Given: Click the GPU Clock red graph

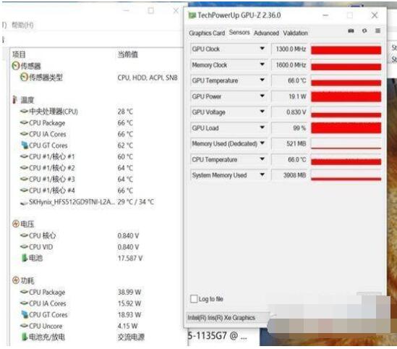Looking at the screenshot, I should [346, 49].
